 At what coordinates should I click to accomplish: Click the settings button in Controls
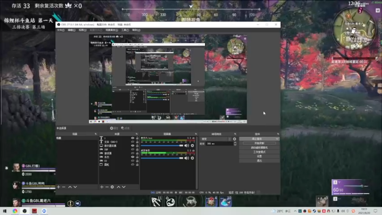click(259, 156)
